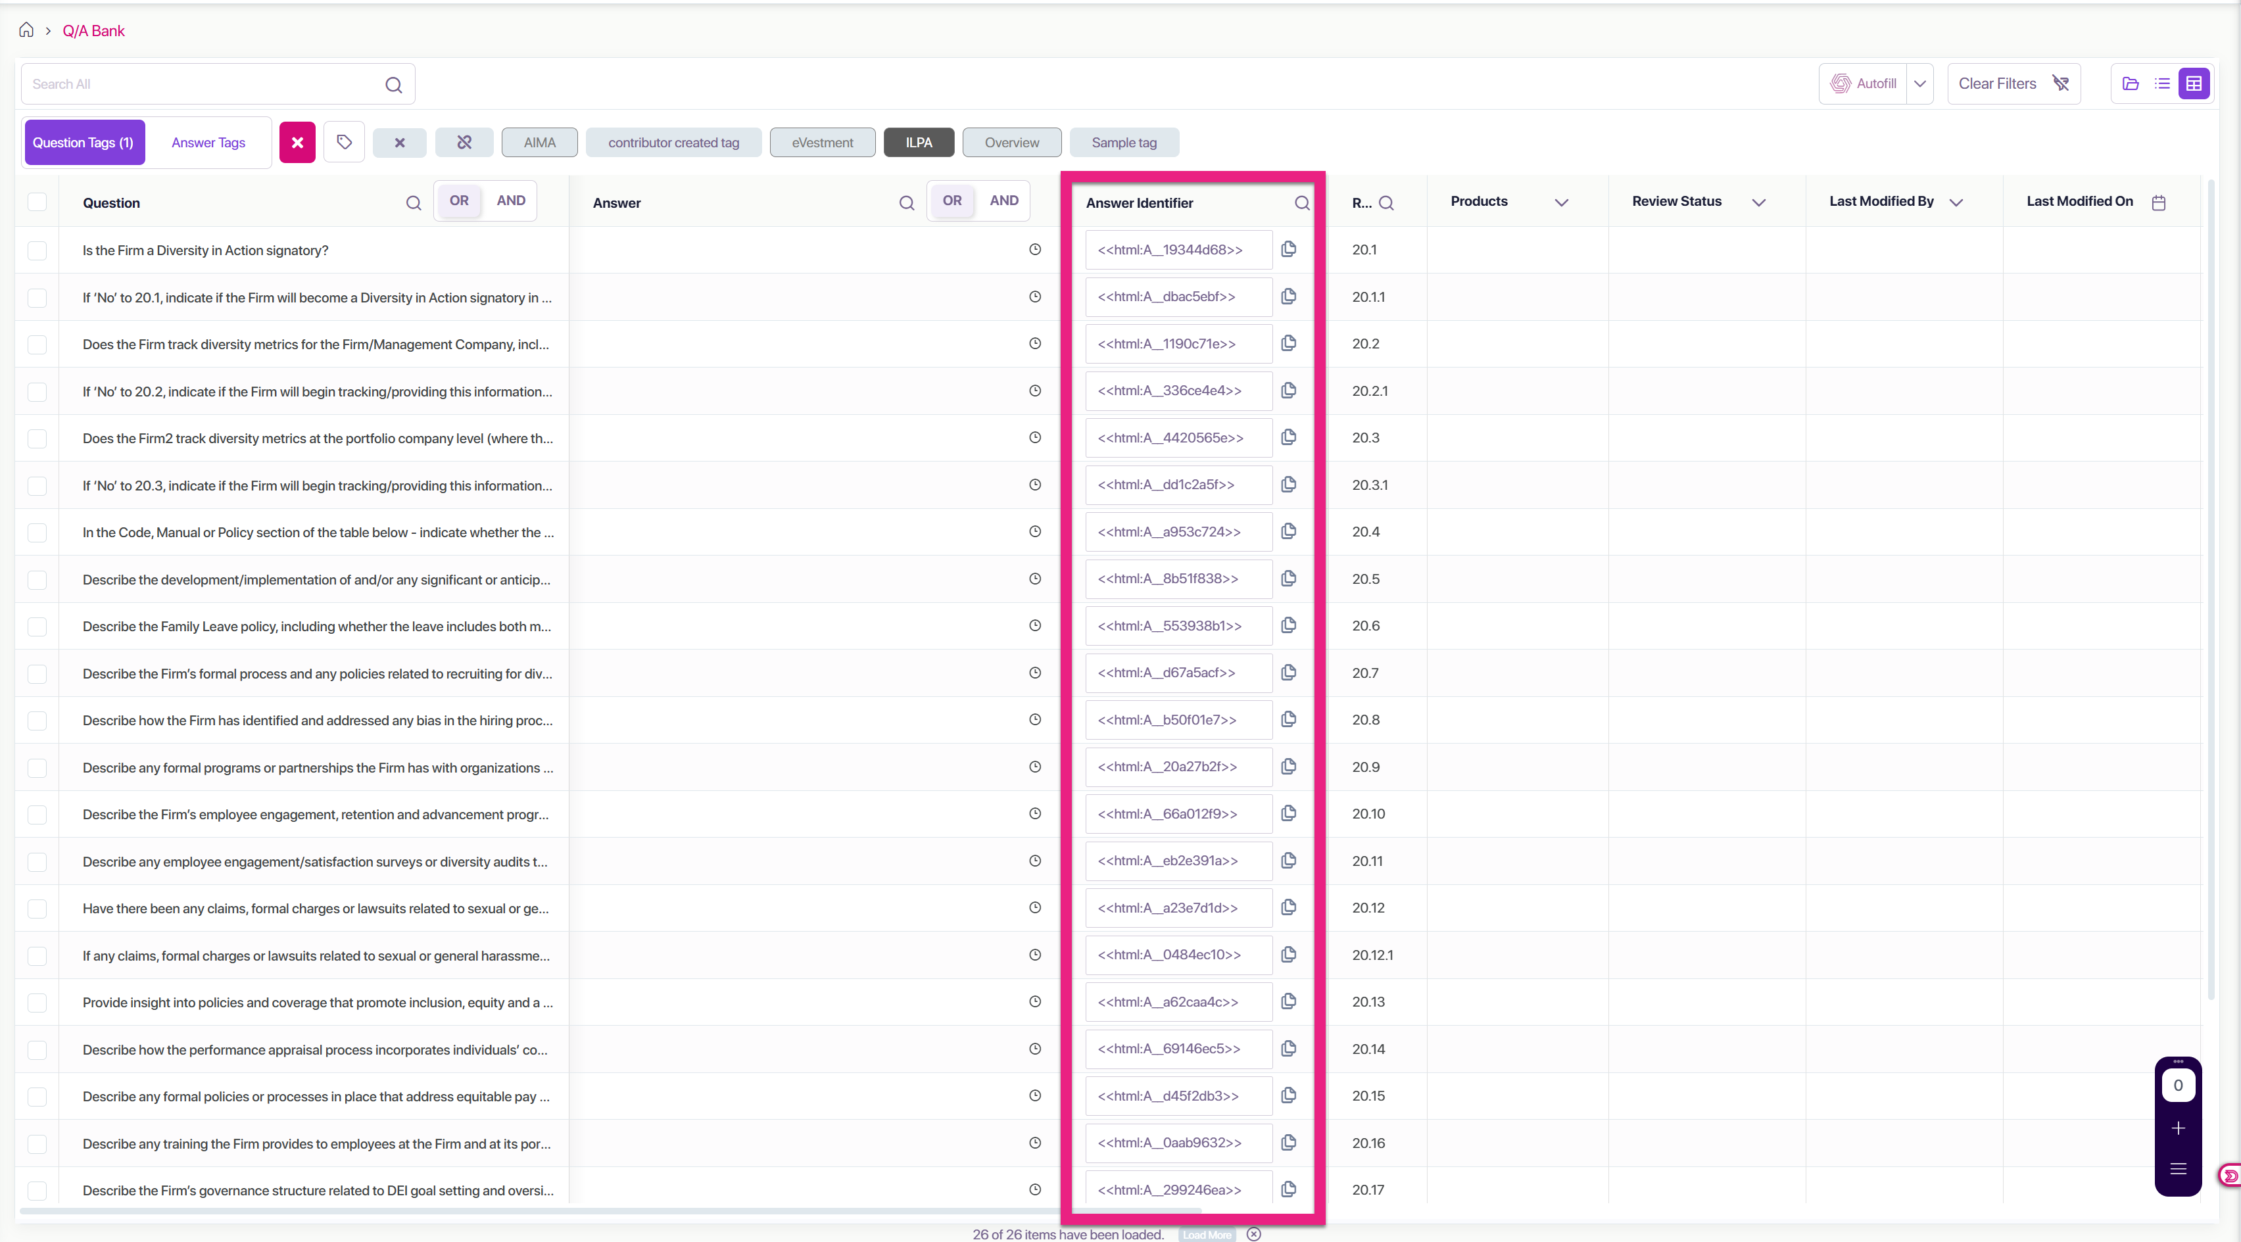The image size is (2241, 1242).
Task: Open the folder view icon
Action: click(2131, 84)
